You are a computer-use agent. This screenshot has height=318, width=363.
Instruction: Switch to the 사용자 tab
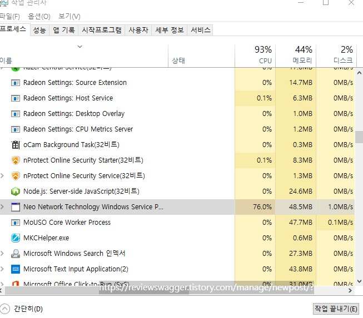pyautogui.click(x=138, y=30)
